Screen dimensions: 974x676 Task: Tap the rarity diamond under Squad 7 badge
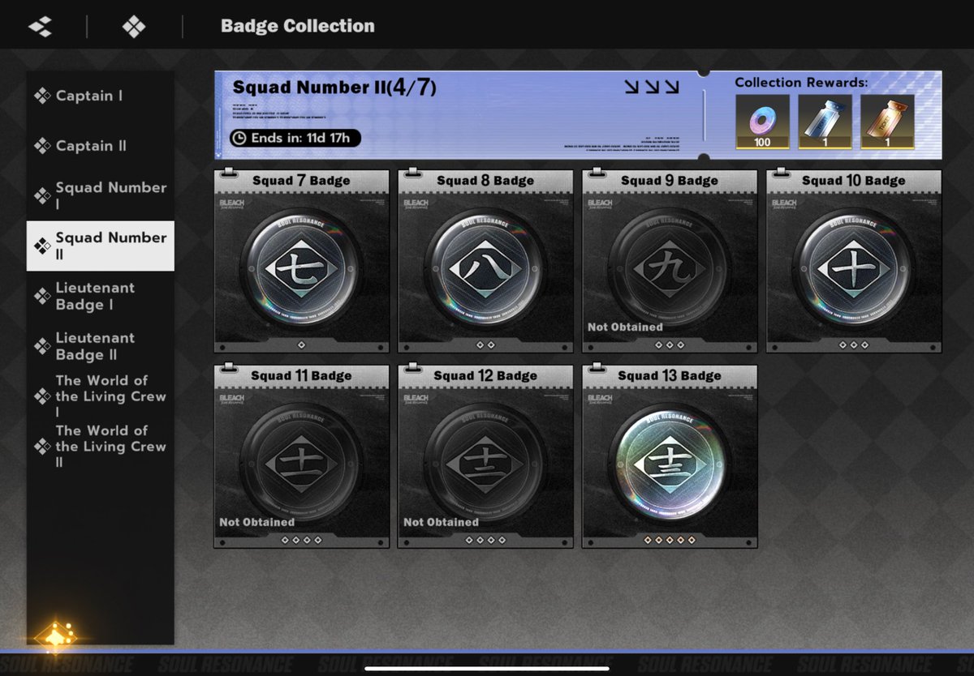click(301, 344)
